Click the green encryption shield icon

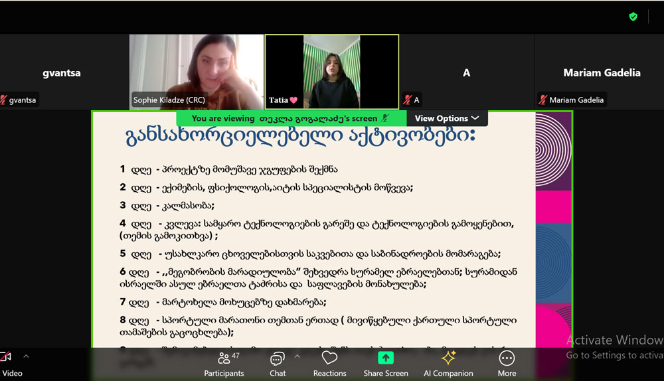coord(633,17)
